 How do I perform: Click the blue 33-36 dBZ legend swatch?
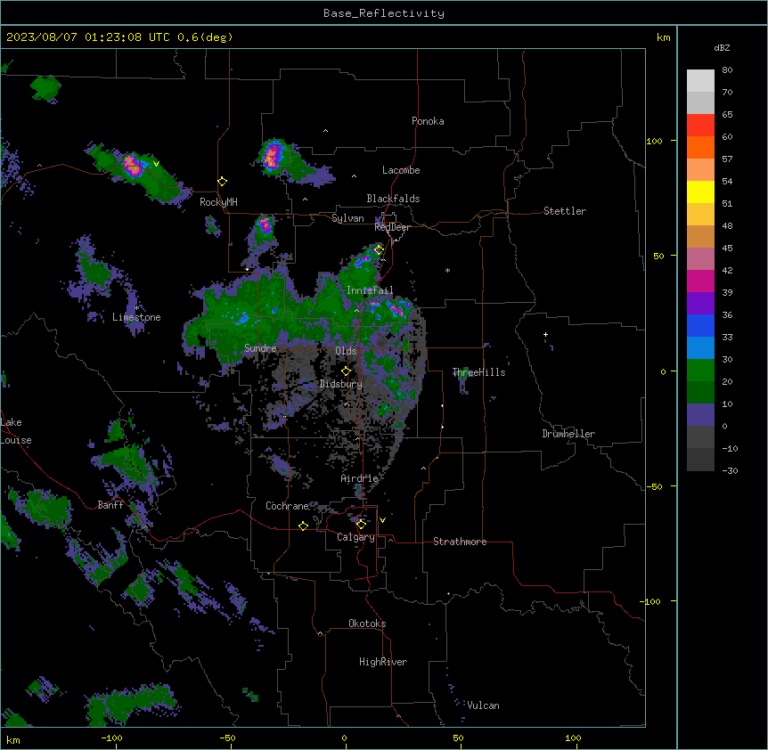(x=700, y=325)
